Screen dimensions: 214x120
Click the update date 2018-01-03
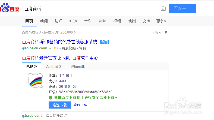[x=68, y=86]
